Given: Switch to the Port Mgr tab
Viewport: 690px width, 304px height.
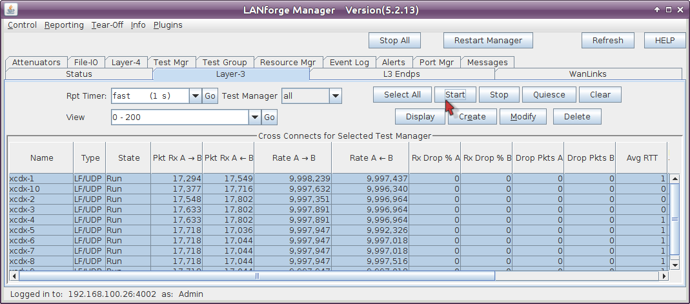Looking at the screenshot, I should [x=436, y=63].
